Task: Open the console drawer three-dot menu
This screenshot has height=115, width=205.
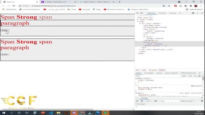Action: coord(137,98)
